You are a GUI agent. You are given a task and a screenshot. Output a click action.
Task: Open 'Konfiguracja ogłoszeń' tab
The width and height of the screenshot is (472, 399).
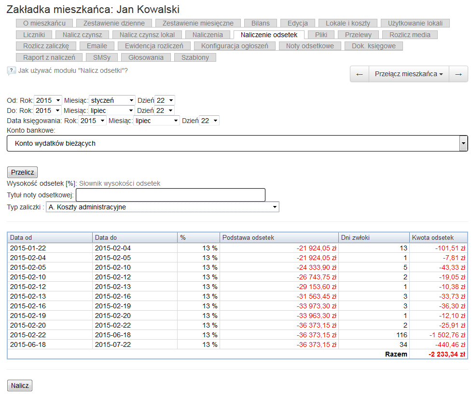pos(235,46)
